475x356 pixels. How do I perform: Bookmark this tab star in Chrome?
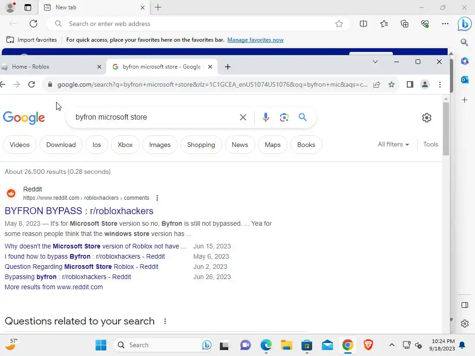[x=392, y=84]
